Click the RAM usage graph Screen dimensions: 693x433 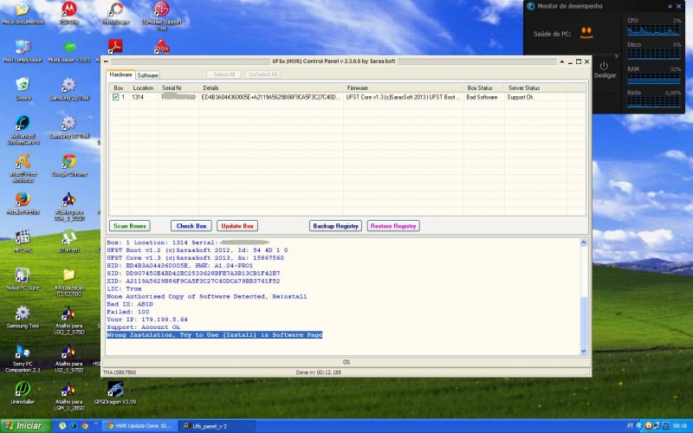point(654,78)
